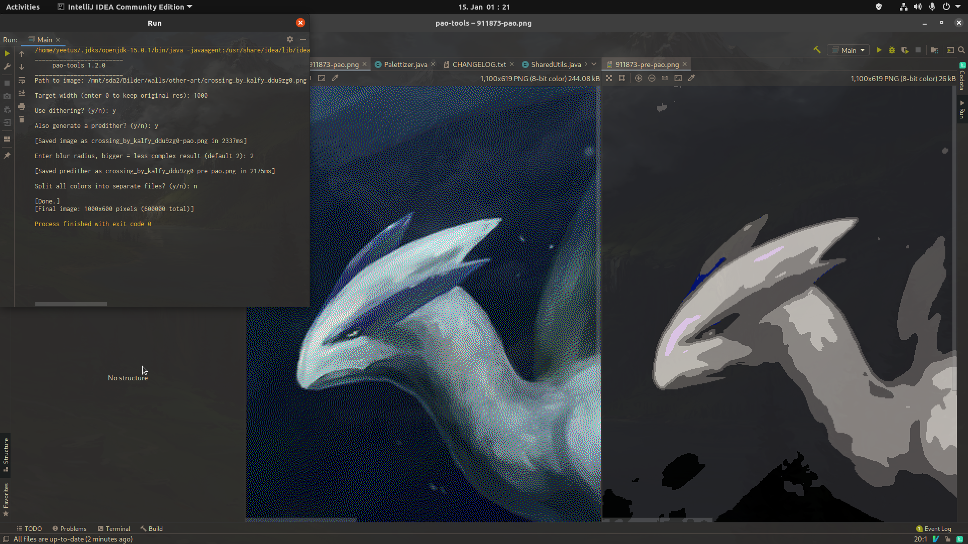
Task: Click the Debug Main bug icon
Action: [892, 50]
